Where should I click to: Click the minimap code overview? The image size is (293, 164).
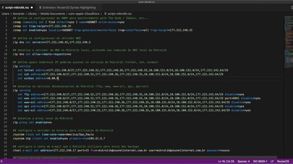tap(288, 42)
